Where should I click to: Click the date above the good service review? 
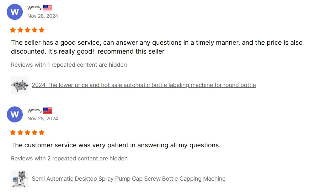click(43, 16)
